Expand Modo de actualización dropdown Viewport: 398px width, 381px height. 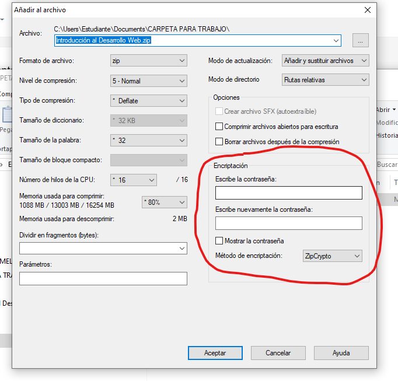click(x=325, y=61)
